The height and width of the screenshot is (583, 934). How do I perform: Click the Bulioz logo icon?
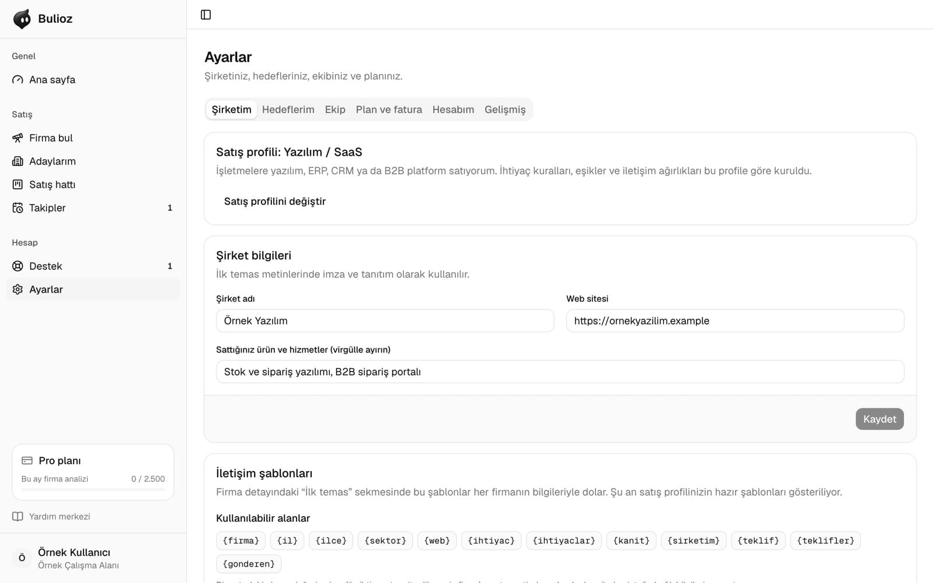[x=22, y=19]
